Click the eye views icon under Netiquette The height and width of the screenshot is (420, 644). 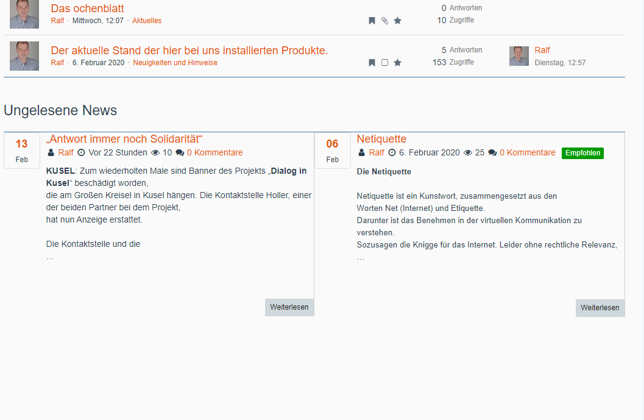(468, 153)
